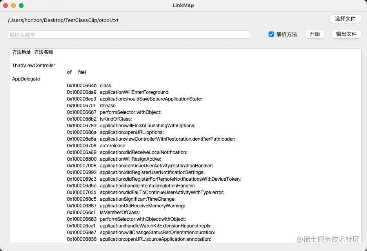Select didRegisterUserNotificationSettings: row

pos(136,172)
